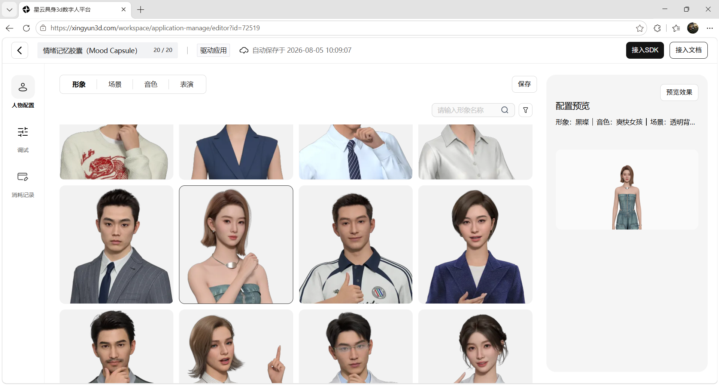Edit the application name 情绪记忆胶囊 field

108,50
